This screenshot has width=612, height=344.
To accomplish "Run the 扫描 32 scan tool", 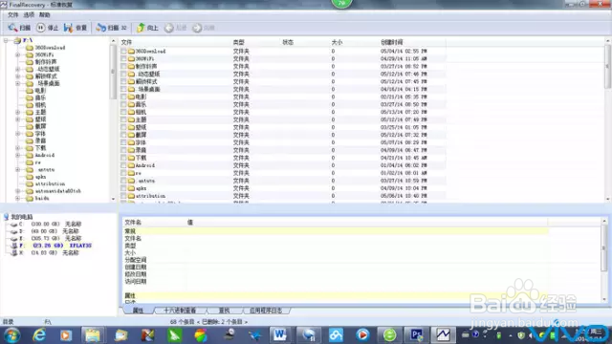I will tap(112, 28).
